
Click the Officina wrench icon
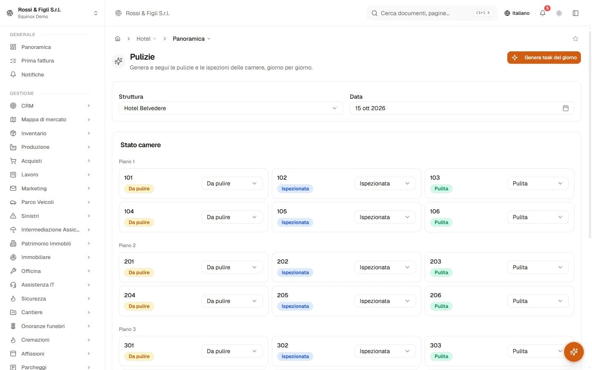coord(13,271)
